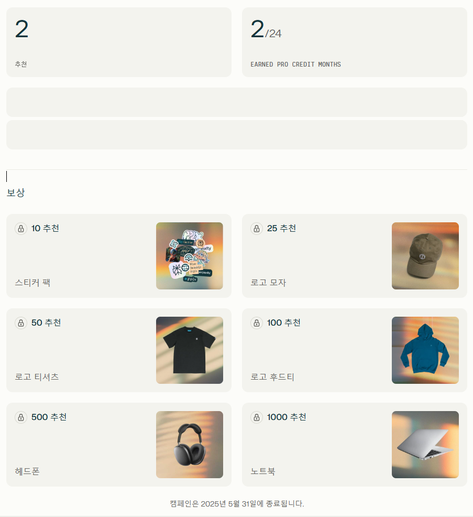Click the lock icon beside 50 추천

point(21,323)
